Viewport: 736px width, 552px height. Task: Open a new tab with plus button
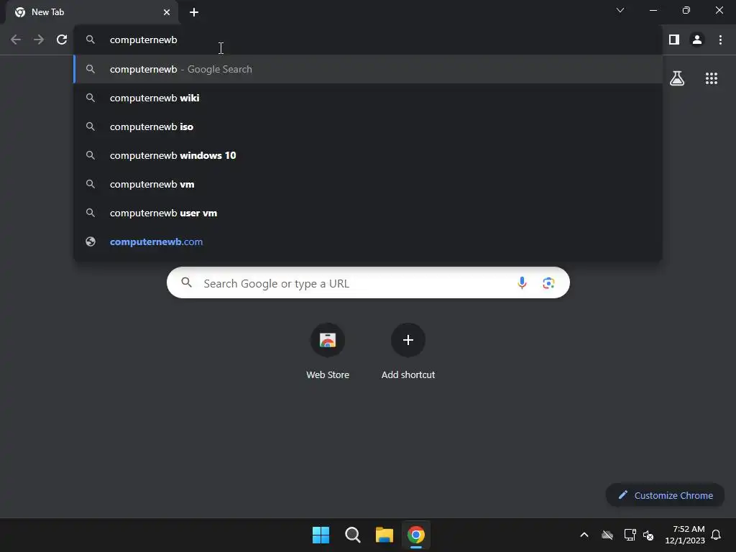(194, 12)
